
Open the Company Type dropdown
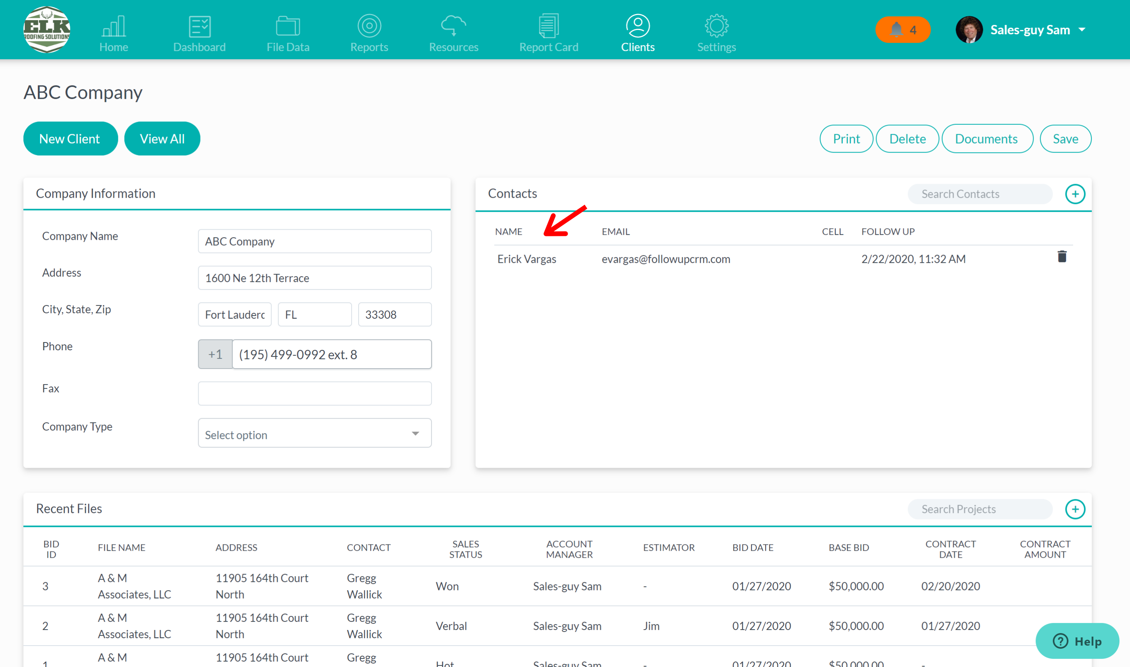click(314, 433)
